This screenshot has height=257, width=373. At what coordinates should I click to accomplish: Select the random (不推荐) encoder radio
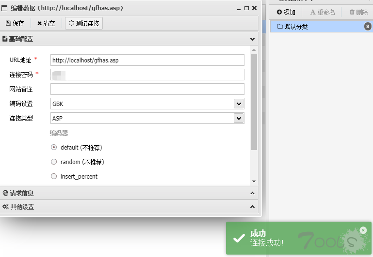coord(54,162)
